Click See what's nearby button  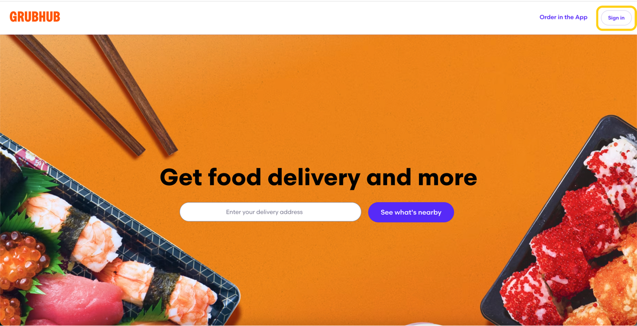pos(411,212)
